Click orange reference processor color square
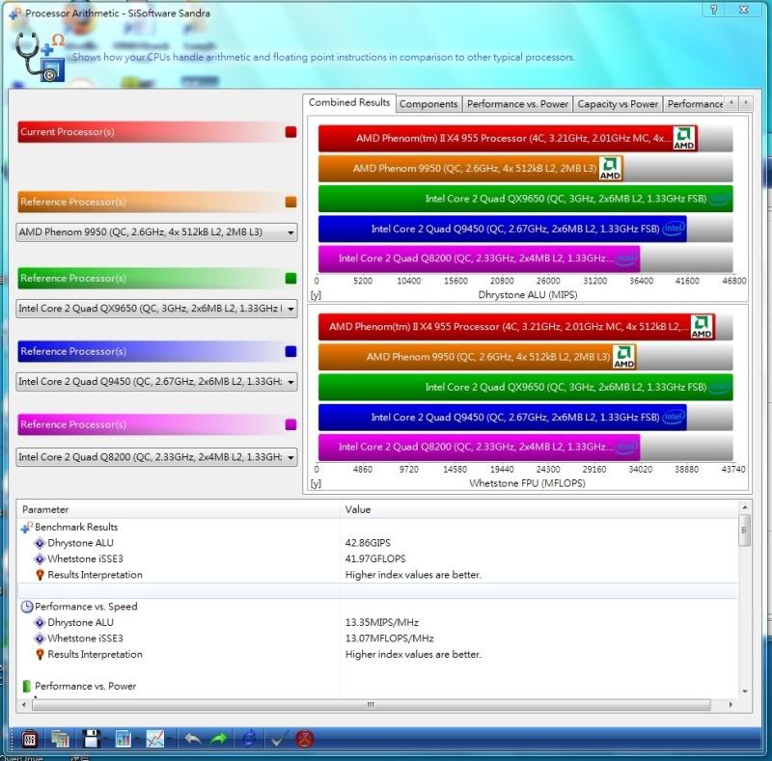Image resolution: width=772 pixels, height=761 pixels. [x=290, y=202]
